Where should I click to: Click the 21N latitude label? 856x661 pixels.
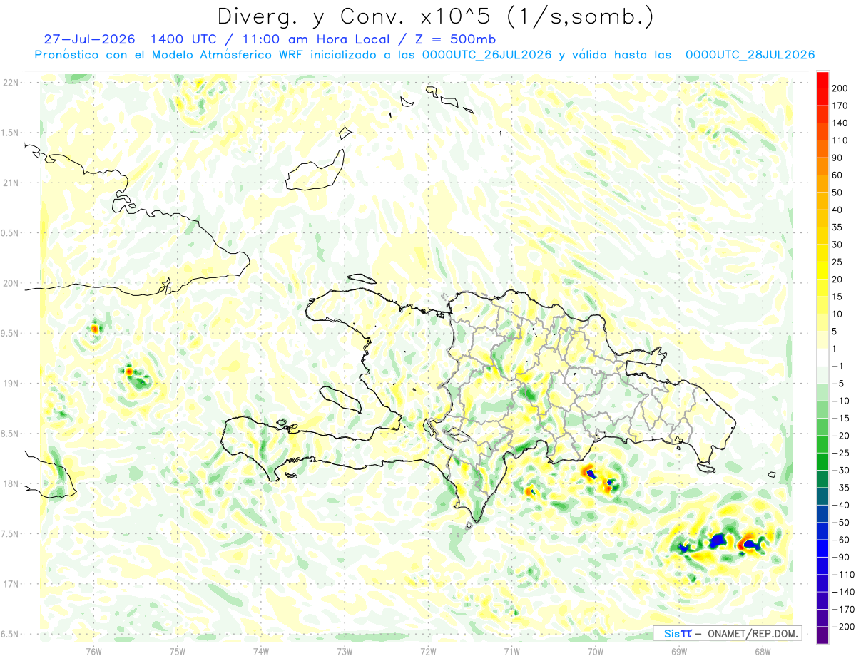coord(10,183)
